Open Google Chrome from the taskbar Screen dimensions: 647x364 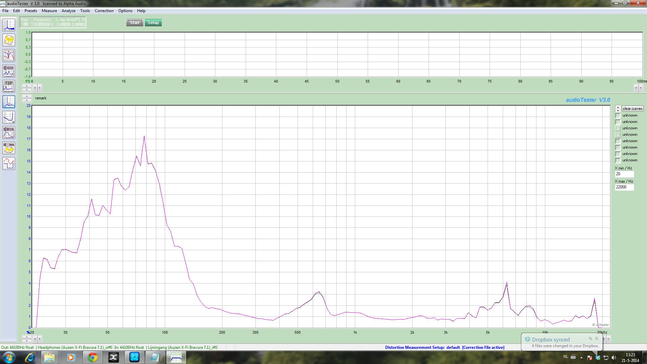coord(92,357)
